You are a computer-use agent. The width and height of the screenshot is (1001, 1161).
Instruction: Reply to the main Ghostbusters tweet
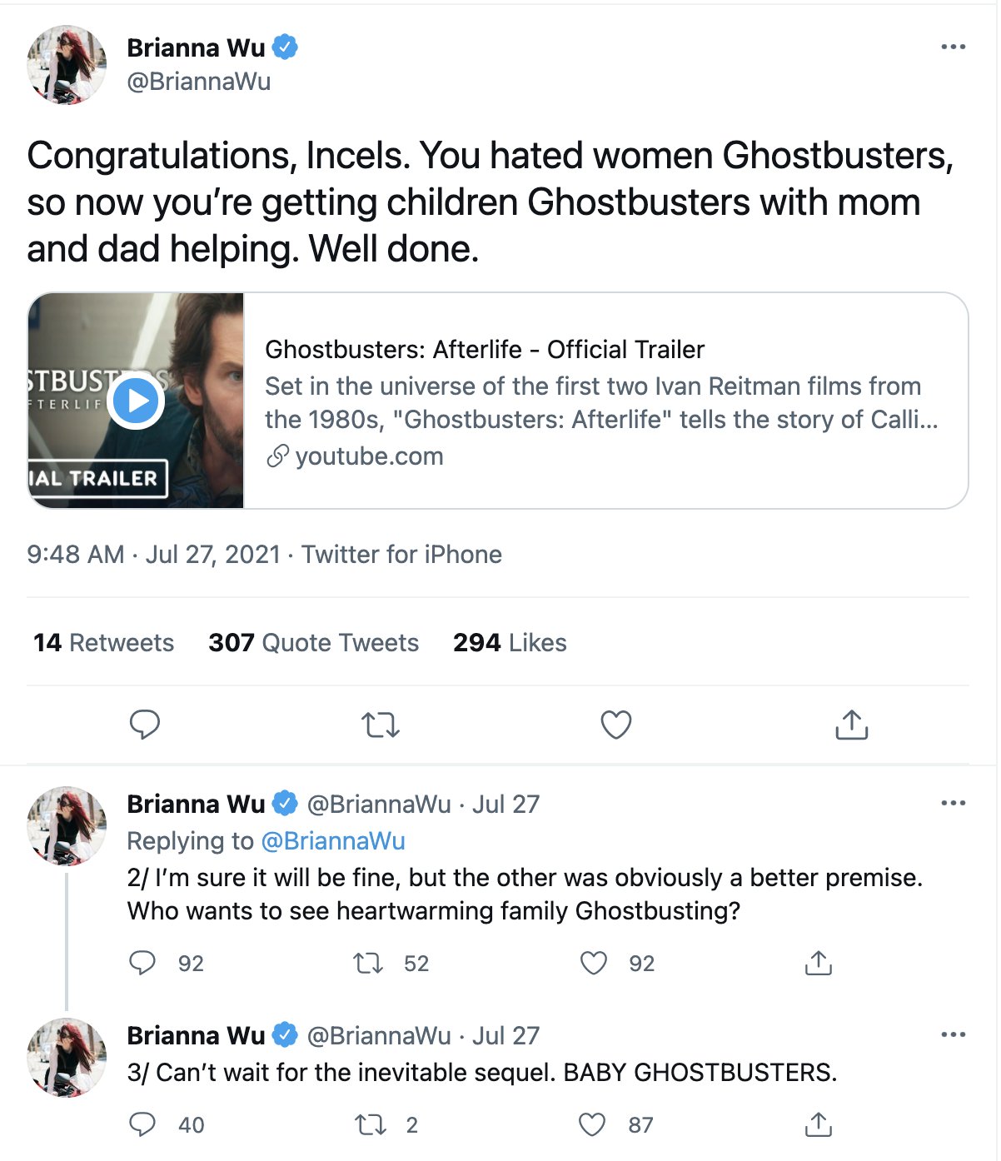(x=145, y=725)
